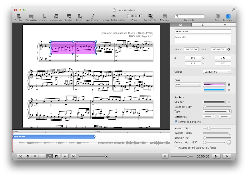The width and height of the screenshot is (248, 177).
Task: Click the Déplacer la diapositive tool
Action: (113, 16)
